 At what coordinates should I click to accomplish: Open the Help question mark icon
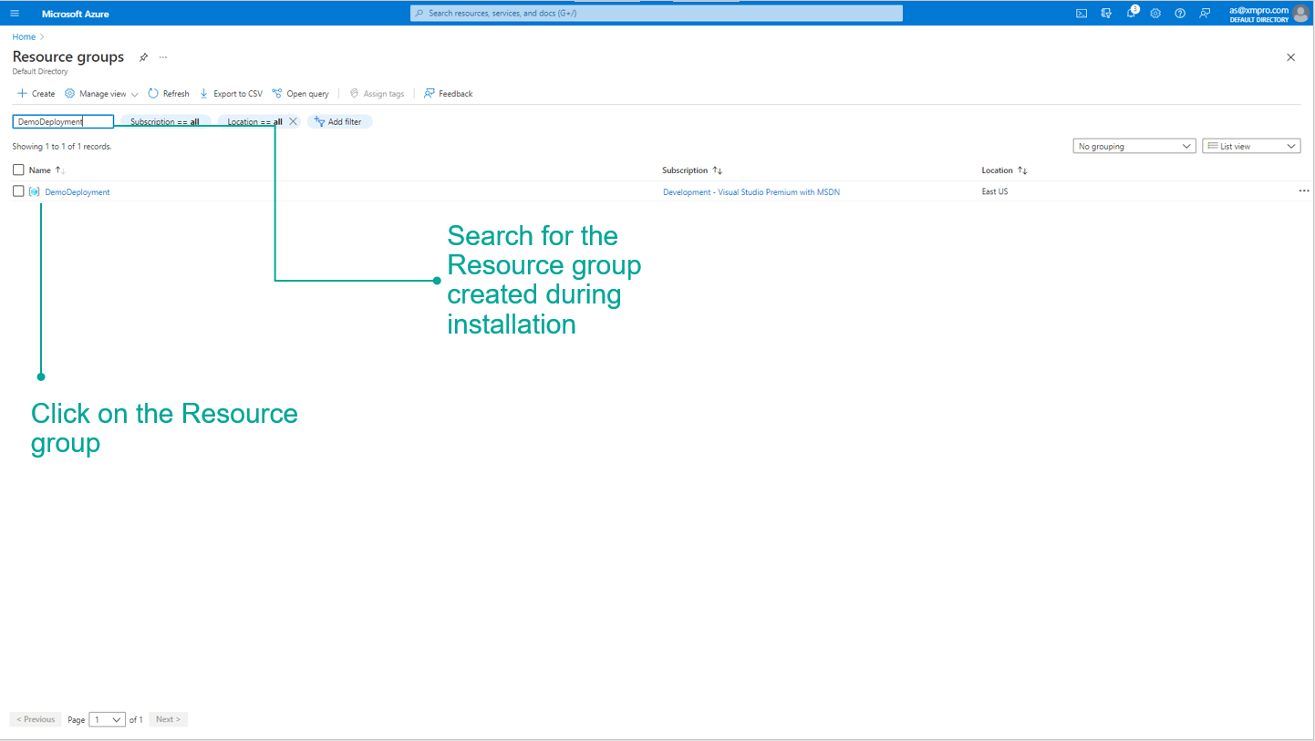pos(1180,14)
